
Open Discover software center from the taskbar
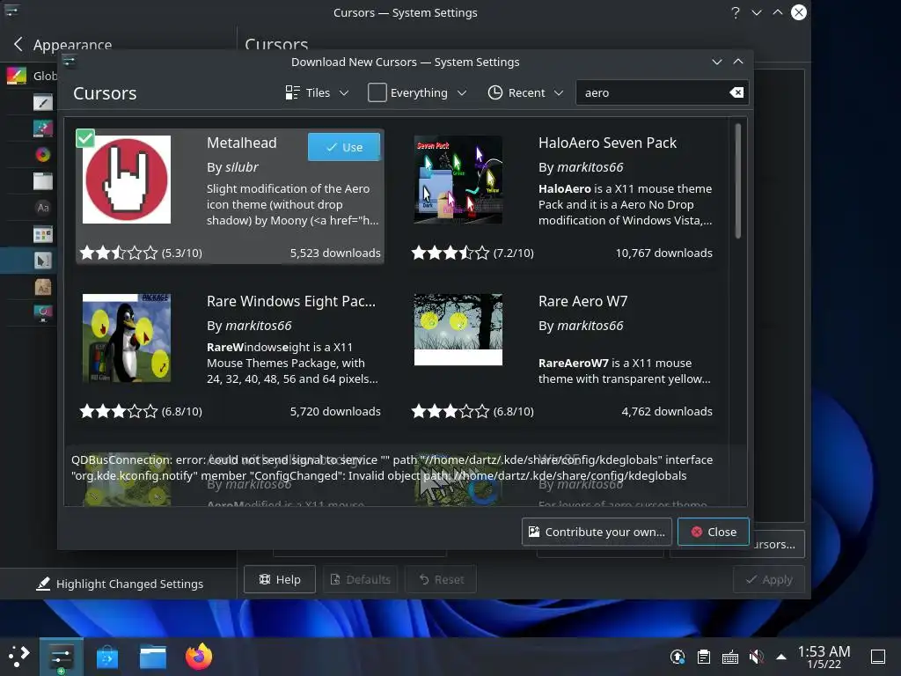pyautogui.click(x=106, y=657)
